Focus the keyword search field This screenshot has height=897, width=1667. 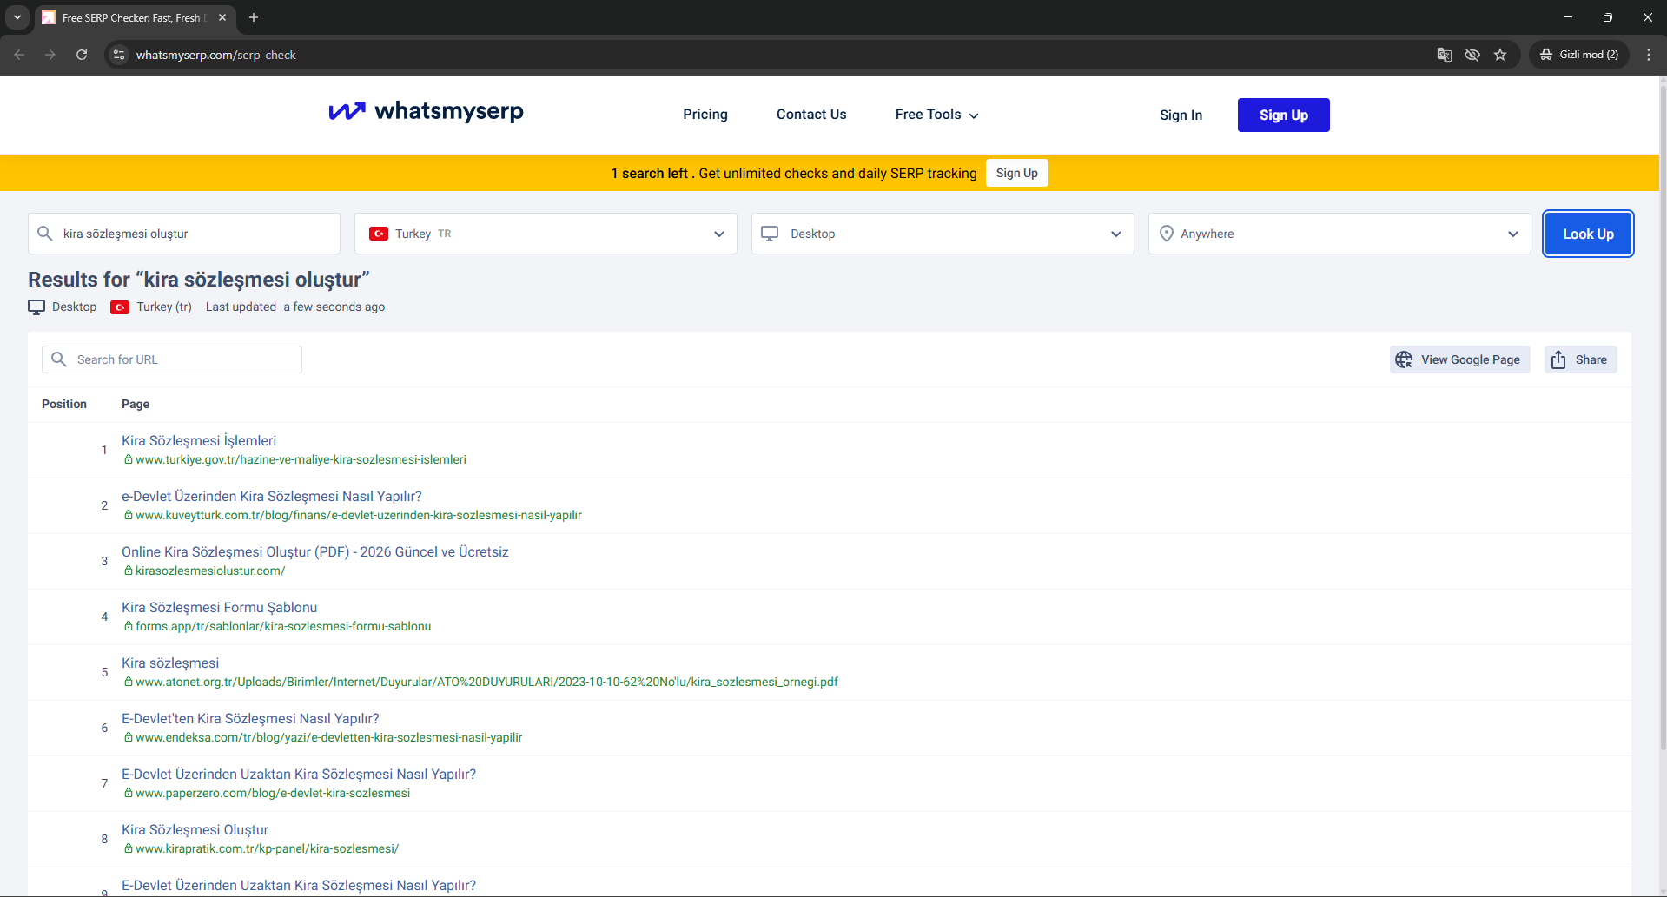[184, 234]
